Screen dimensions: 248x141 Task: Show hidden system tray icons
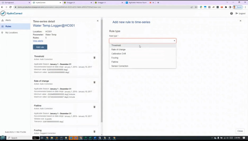(x=212, y=138)
